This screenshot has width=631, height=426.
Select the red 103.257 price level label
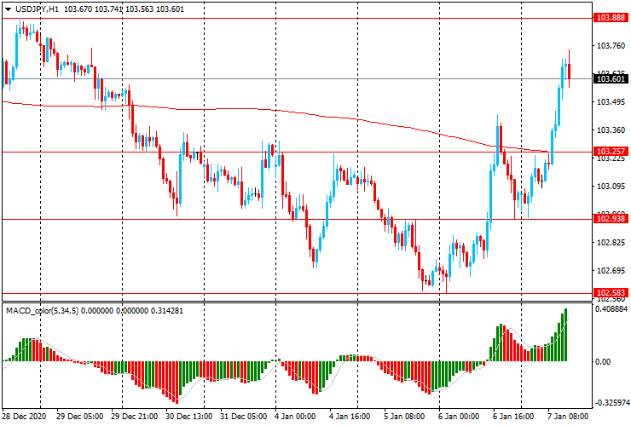point(611,152)
